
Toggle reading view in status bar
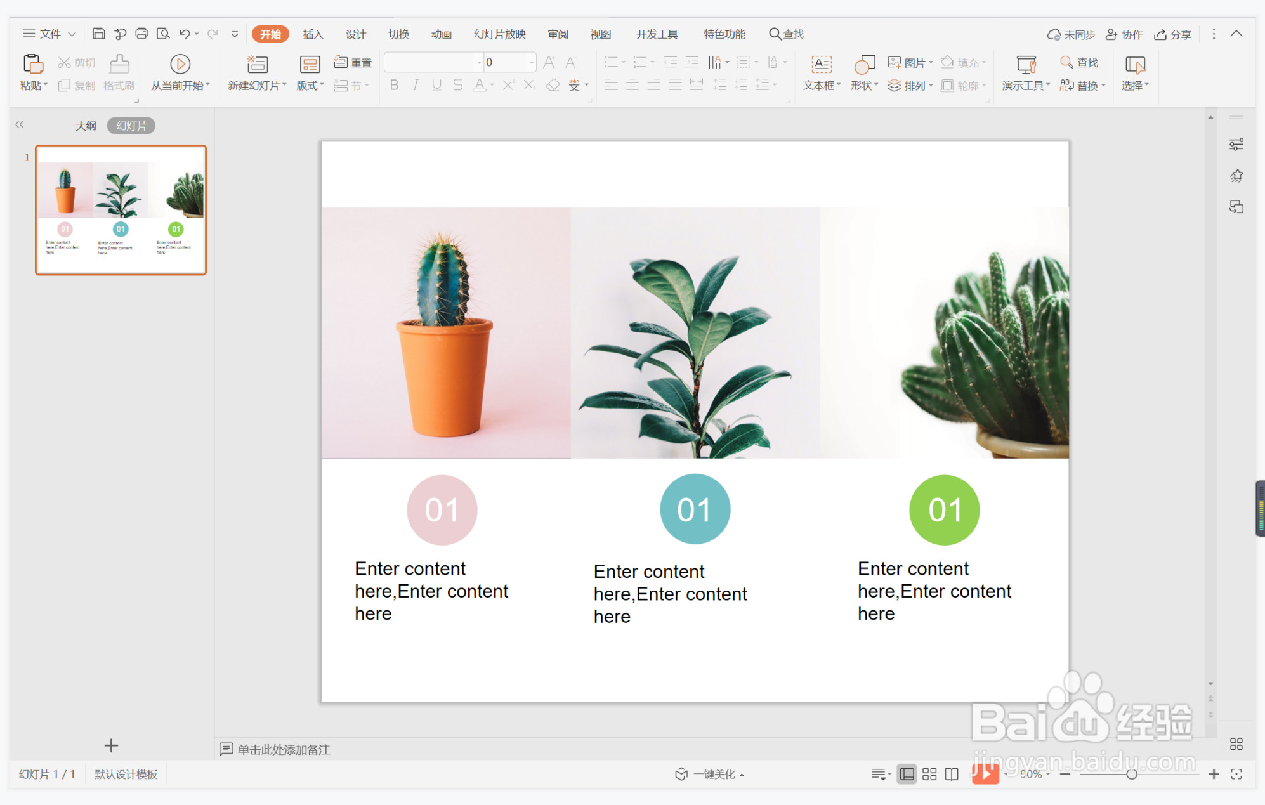pyautogui.click(x=952, y=774)
